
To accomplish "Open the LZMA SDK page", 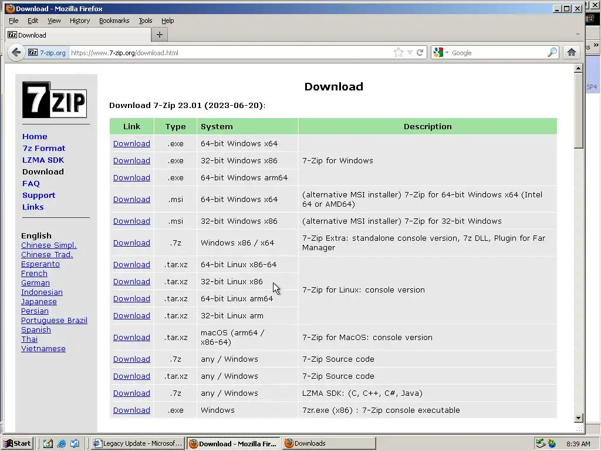I will (x=43, y=160).
